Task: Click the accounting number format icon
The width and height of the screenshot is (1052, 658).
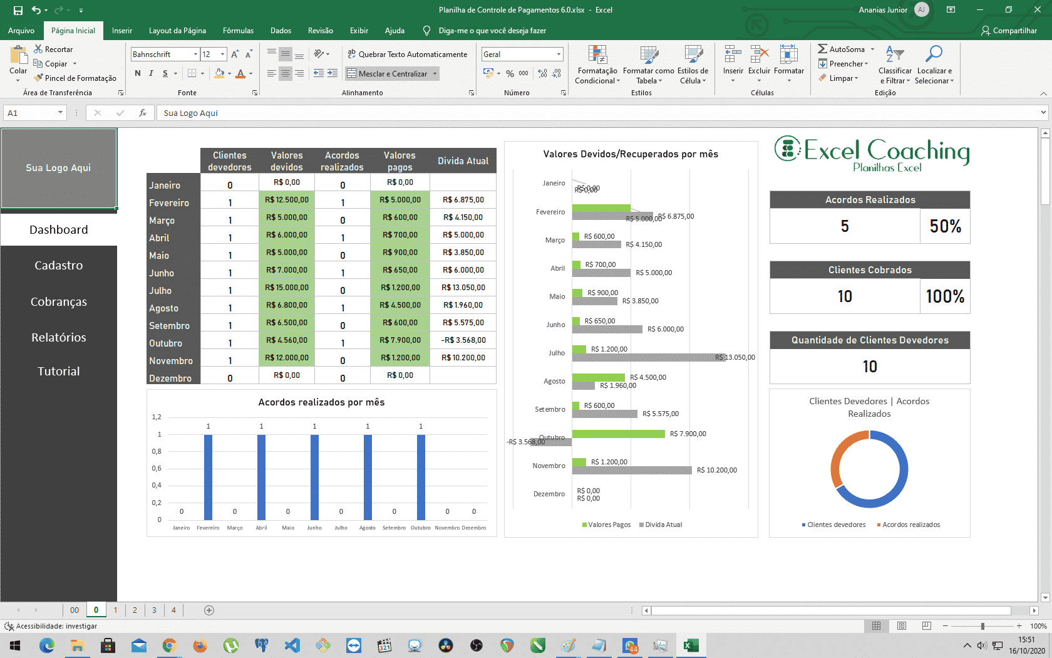Action: click(x=488, y=73)
